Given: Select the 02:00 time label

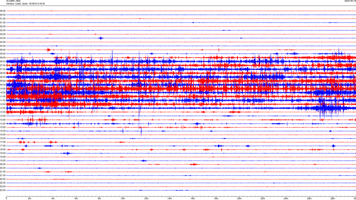Looking at the screenshot, I should point(3,27).
